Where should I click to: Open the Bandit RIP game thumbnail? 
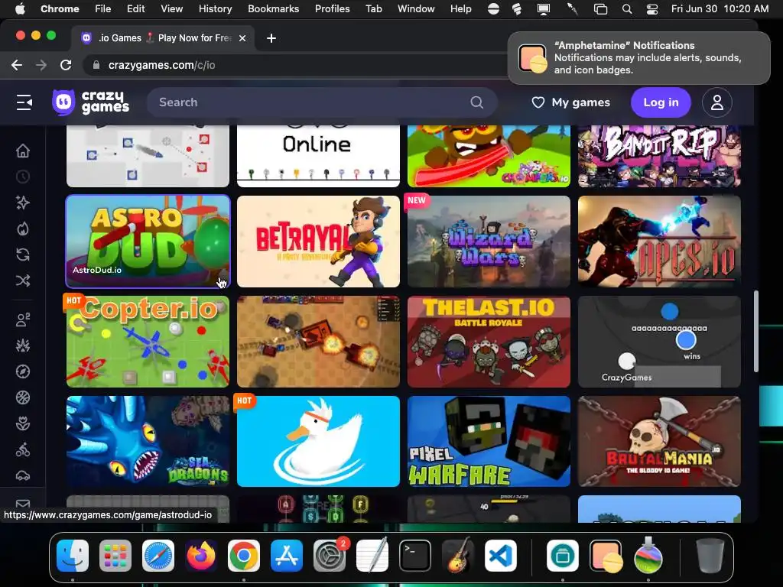click(659, 156)
